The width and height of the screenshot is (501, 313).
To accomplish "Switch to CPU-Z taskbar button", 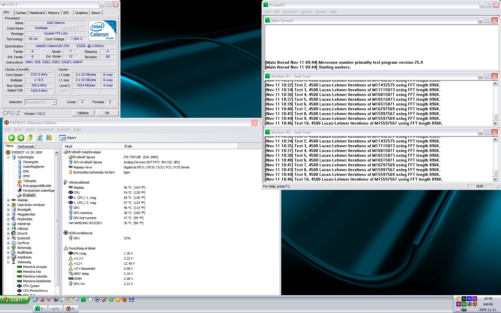I will pyautogui.click(x=55, y=309).
